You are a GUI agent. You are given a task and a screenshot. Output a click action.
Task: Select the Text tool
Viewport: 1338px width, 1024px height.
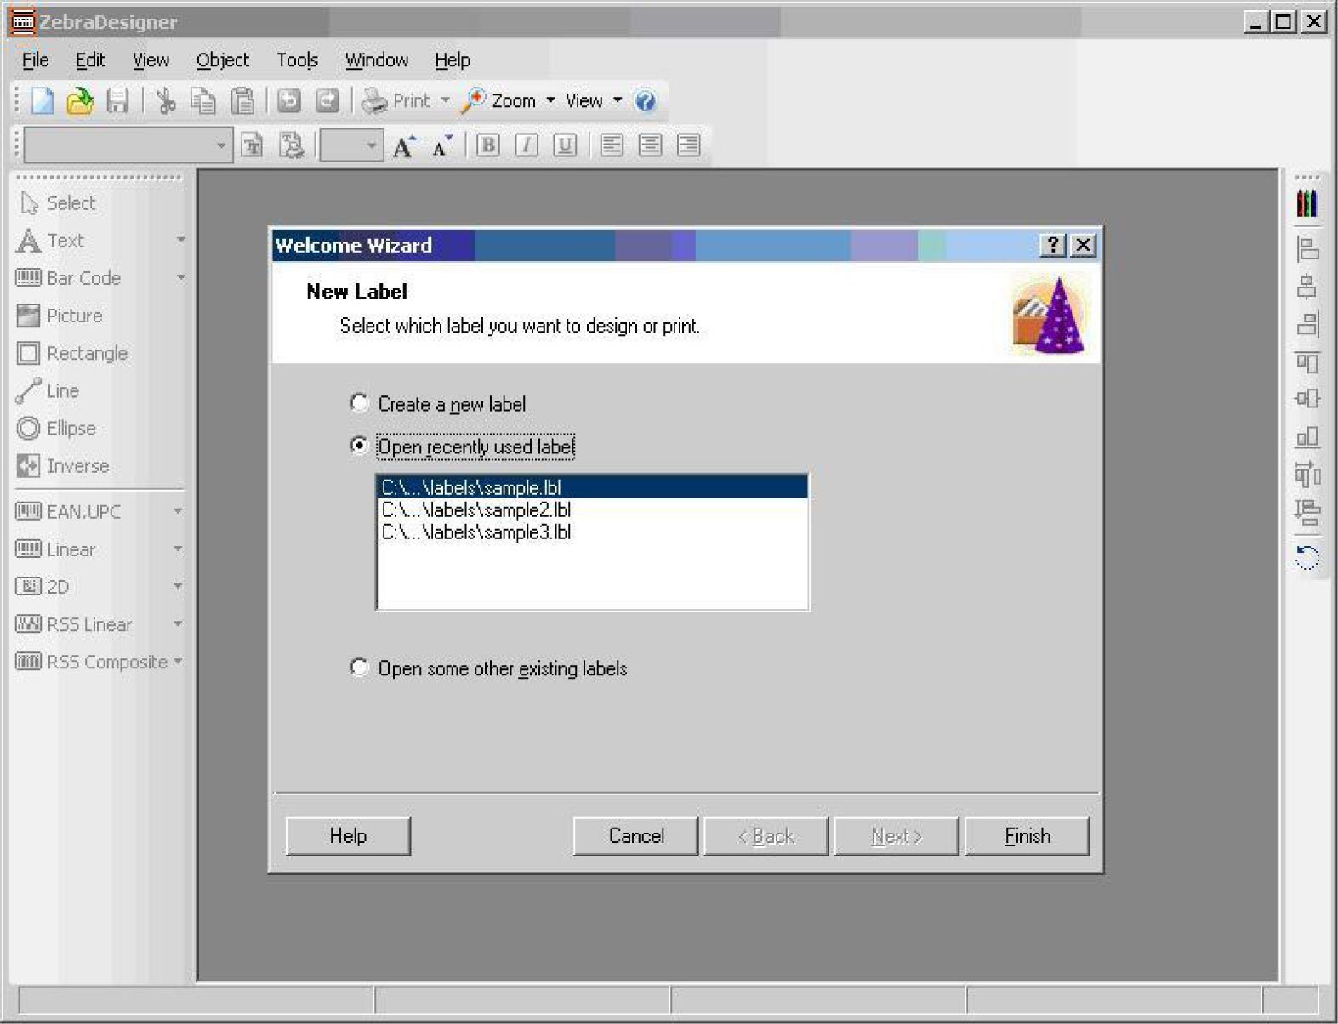pos(50,241)
